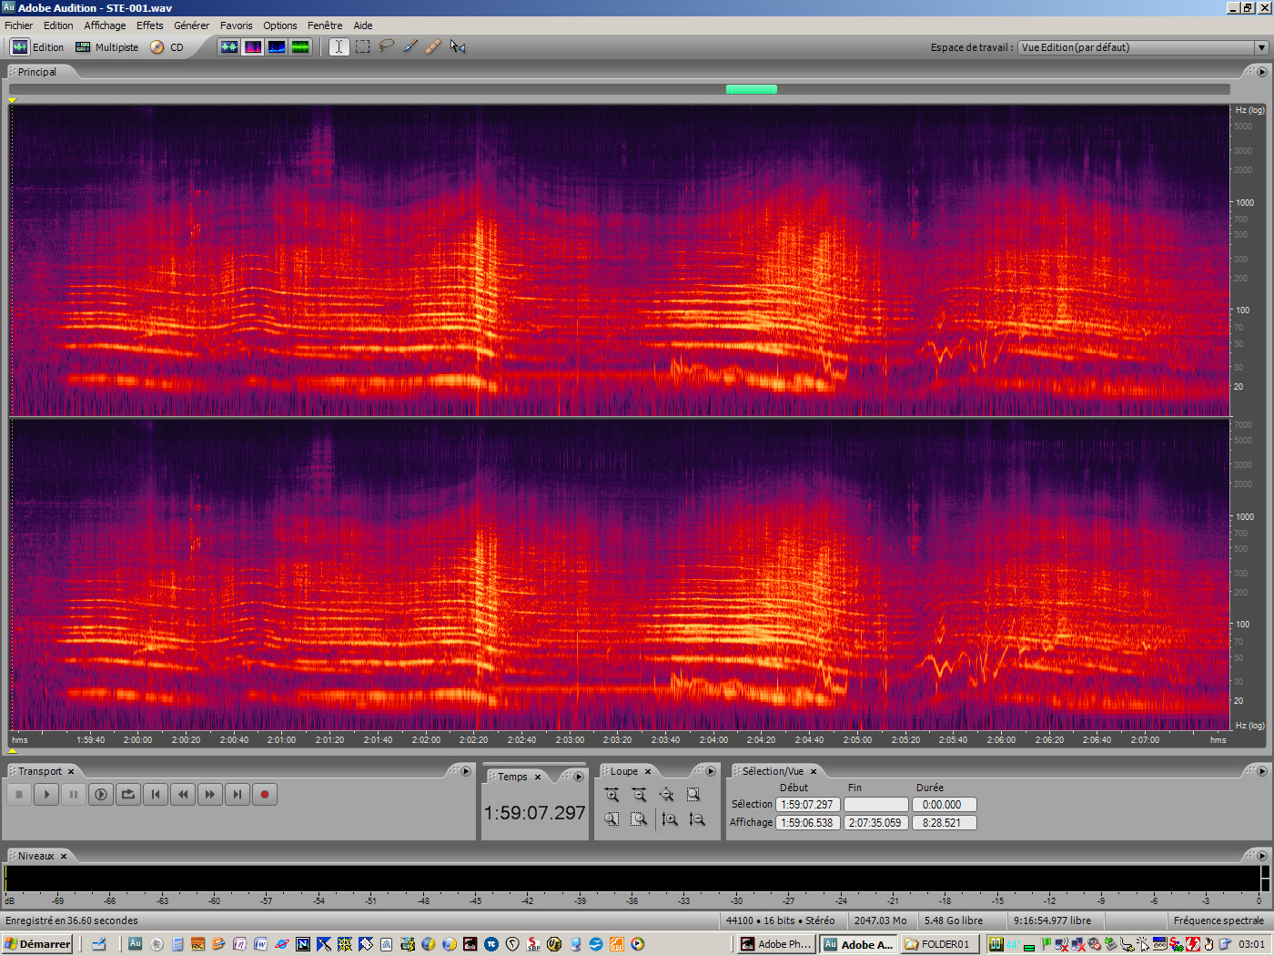Pick the Effects Paintbrush tool

(410, 46)
